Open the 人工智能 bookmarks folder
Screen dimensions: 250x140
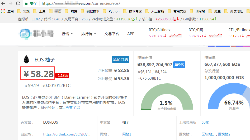[155, 11]
